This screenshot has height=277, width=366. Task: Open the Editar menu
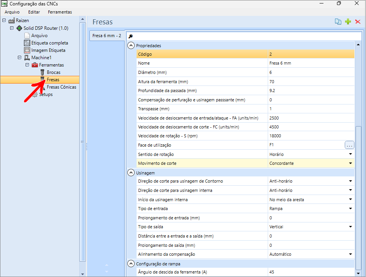coord(34,12)
